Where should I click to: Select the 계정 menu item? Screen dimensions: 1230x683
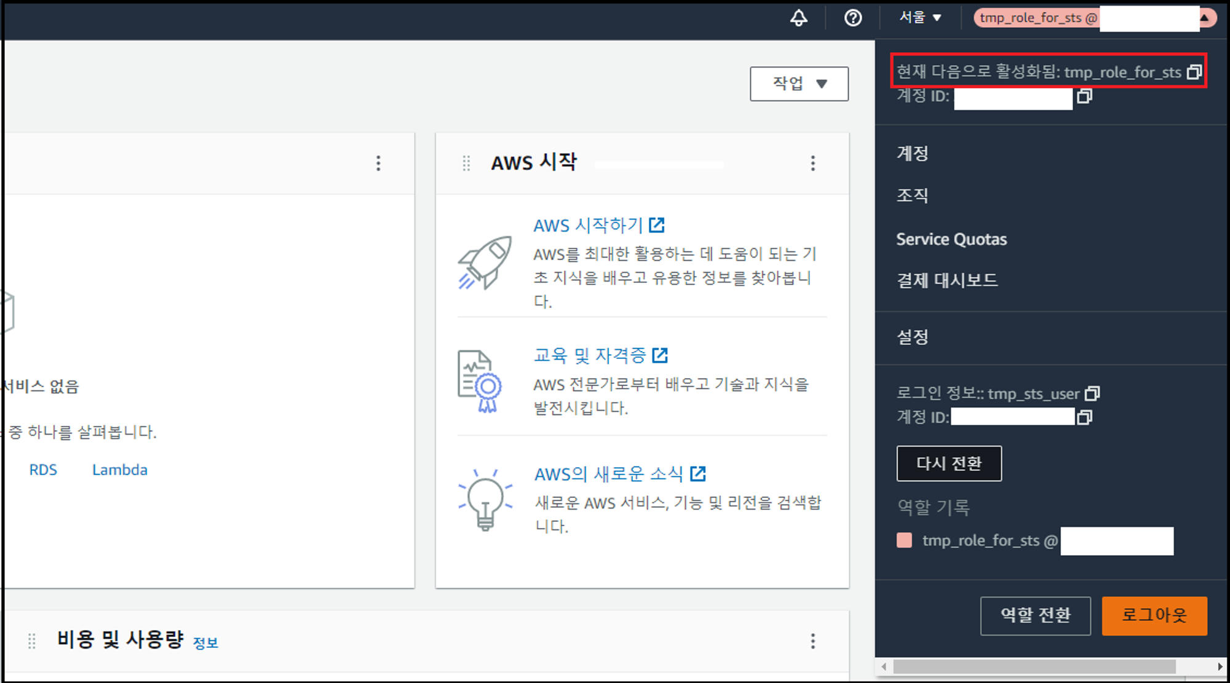pos(912,153)
